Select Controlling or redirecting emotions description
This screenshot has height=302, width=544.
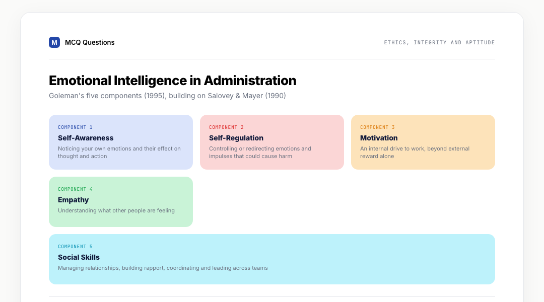260,152
